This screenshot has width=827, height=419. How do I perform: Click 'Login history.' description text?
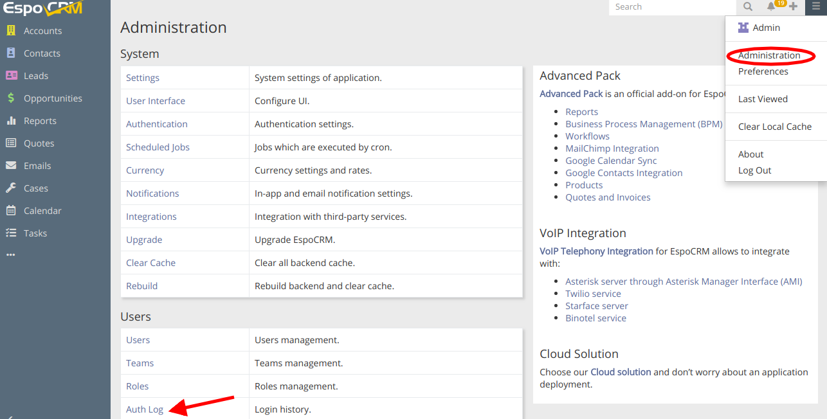tap(282, 409)
